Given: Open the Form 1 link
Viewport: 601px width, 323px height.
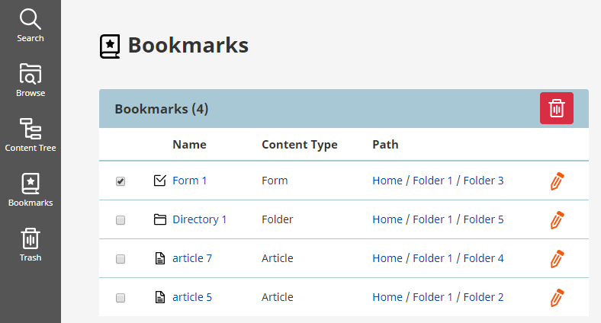Looking at the screenshot, I should tap(189, 181).
